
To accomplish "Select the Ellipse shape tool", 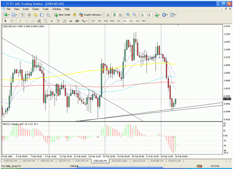I will coord(77,21).
